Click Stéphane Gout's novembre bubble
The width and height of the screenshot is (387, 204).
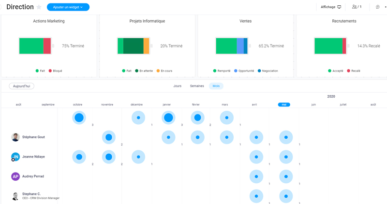108,137
